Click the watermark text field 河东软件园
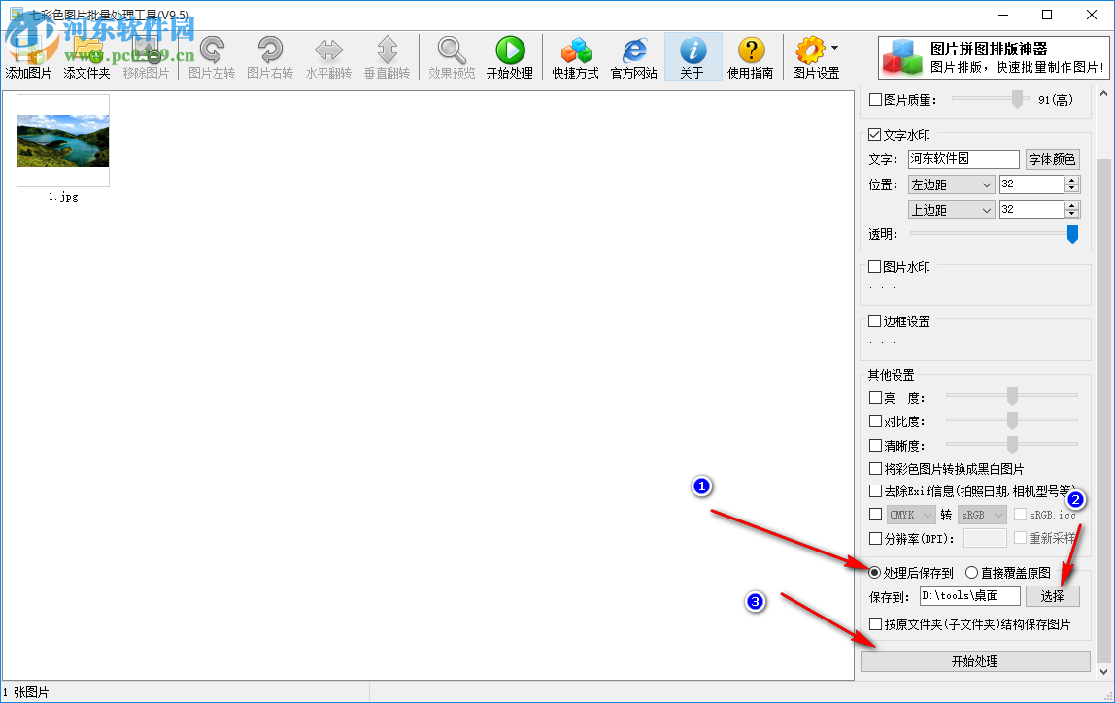Screen dimensions: 1115x703 click(963, 159)
